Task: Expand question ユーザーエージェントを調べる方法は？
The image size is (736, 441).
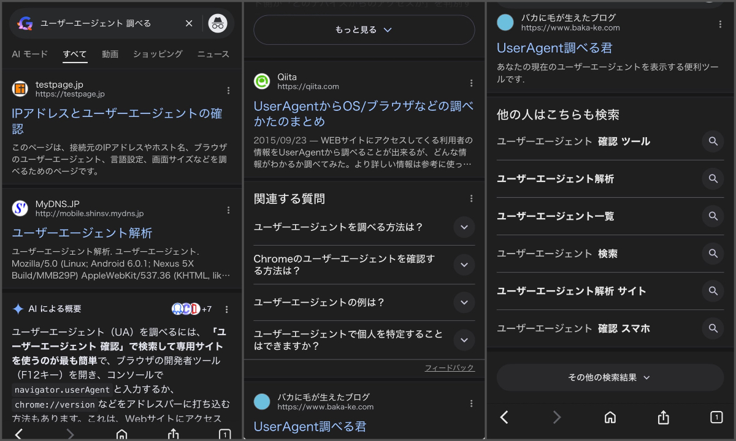Action: (464, 227)
